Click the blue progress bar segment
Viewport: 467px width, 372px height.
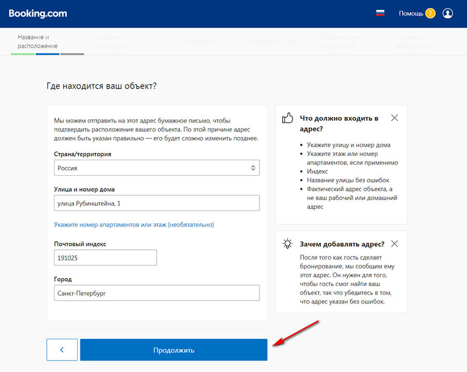coord(47,54)
